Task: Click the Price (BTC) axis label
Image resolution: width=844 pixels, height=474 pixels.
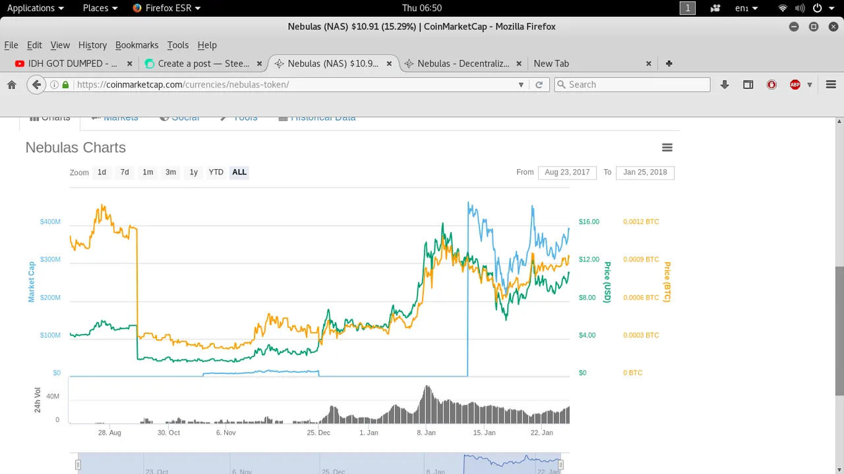Action: [667, 282]
